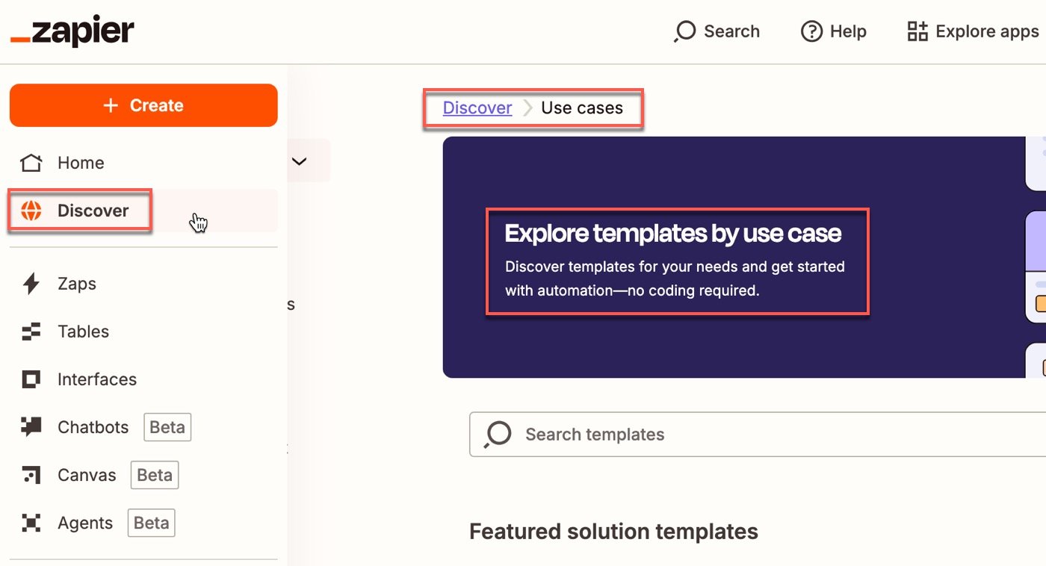Open Canvas from the sidebar

(x=143, y=475)
